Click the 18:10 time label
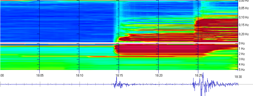This screenshot has height=96, width=253. point(79,75)
